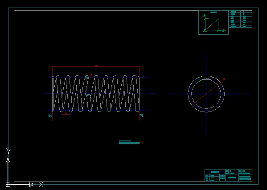The width and height of the screenshot is (267, 190).
Task: Click the right cyan end marker below spring
Action: [x=141, y=116]
